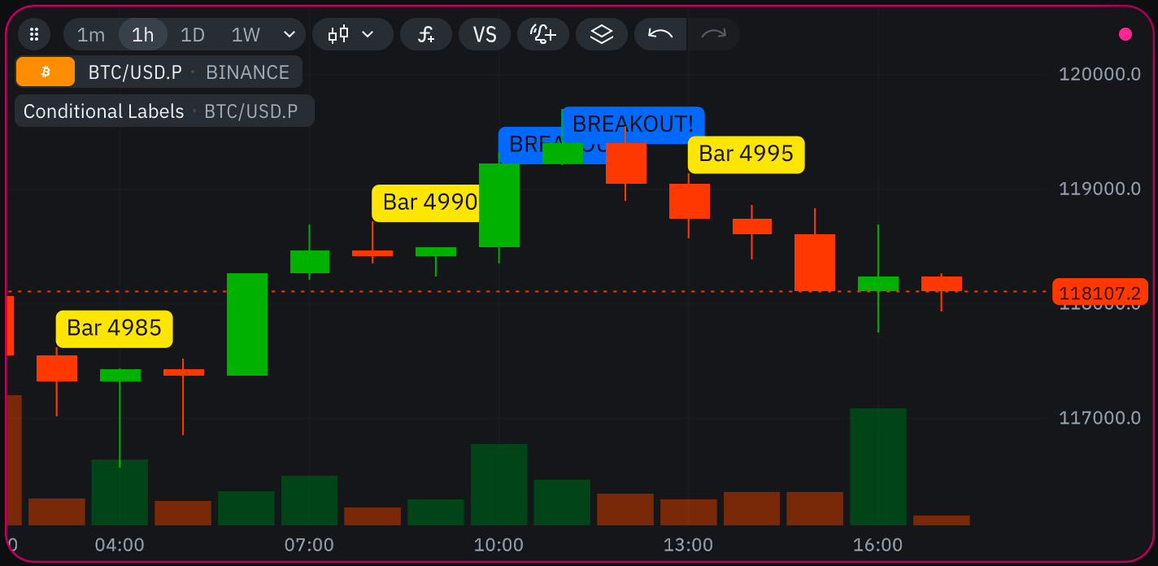Click the 10:00 time axis label
Image resolution: width=1158 pixels, height=566 pixels.
pos(498,545)
